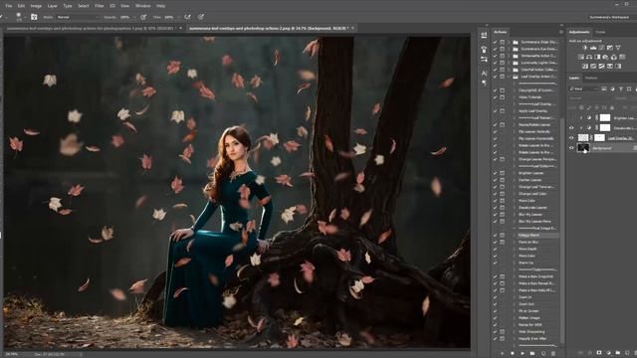Open the Character panel icon in dock
This screenshot has width=637, height=358.
click(484, 73)
